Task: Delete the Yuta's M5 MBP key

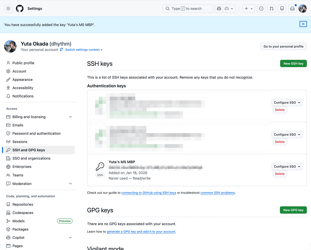Action: pos(280,174)
